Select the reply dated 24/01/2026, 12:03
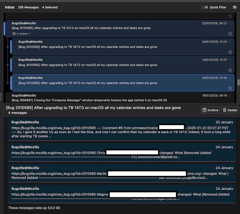 [123, 47]
